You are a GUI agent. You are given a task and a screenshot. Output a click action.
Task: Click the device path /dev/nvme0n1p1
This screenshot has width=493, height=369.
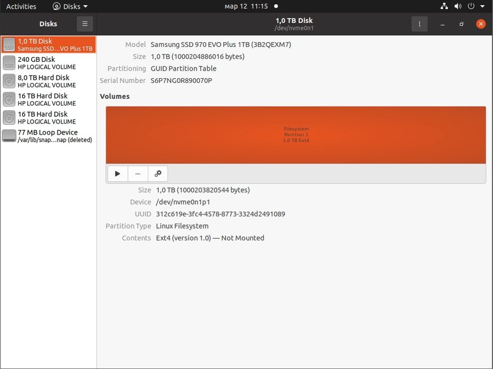(x=183, y=202)
